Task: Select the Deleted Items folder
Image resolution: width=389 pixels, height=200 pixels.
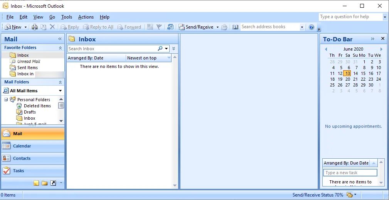Action: (37, 106)
